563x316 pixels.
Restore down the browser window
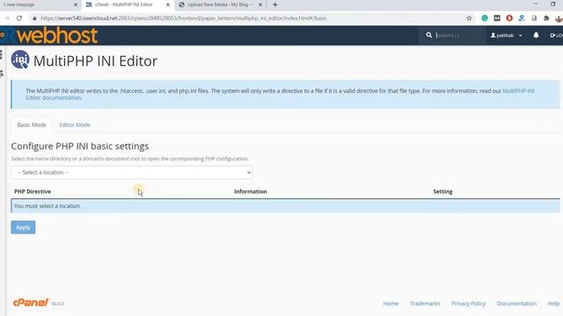click(x=552, y=4)
